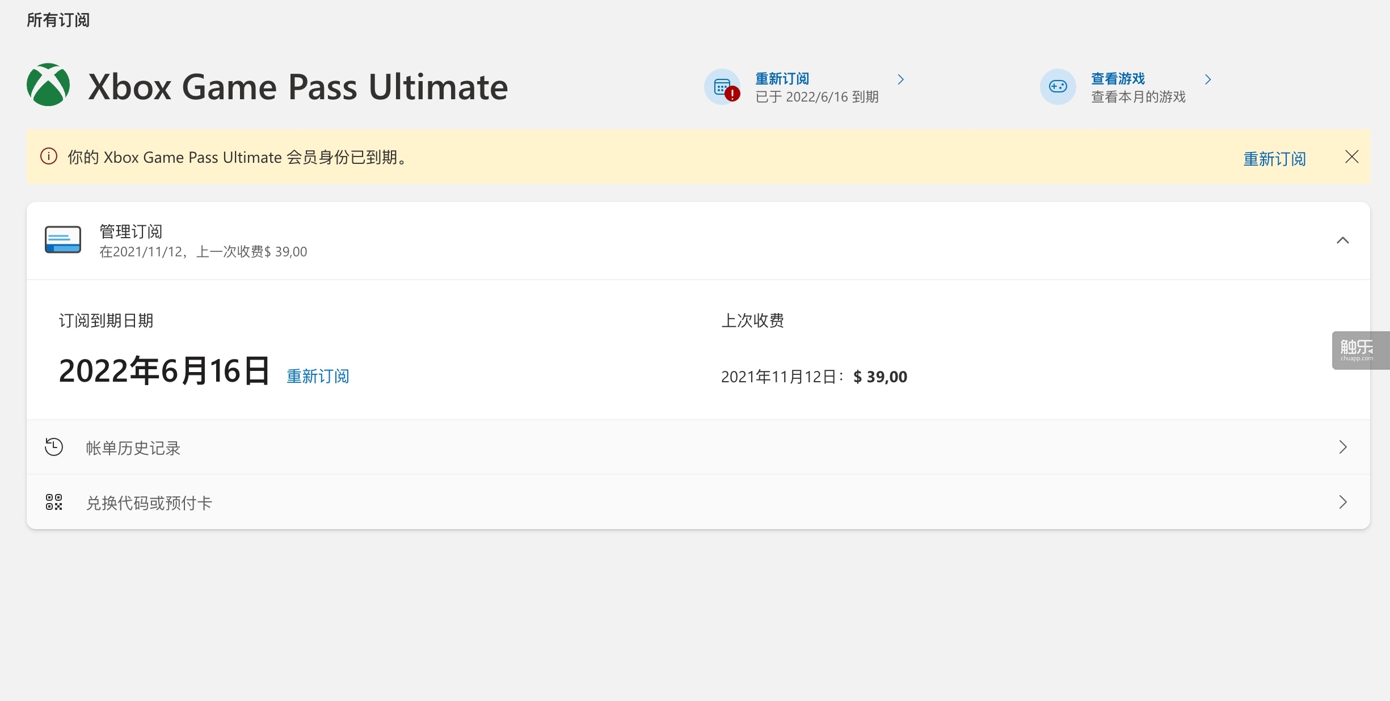
Task: Click the text 在2021/11/12，上一次收费$ 39,00
Action: pos(203,251)
